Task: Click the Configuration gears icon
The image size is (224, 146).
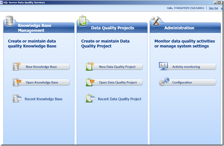Action: (164, 82)
